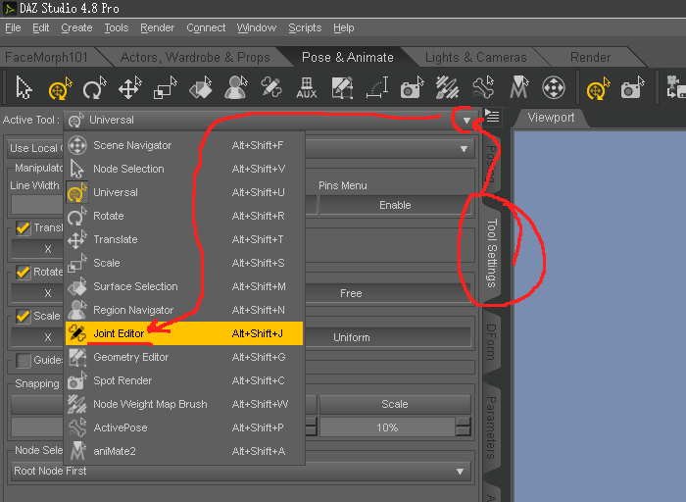
Task: Switch to the Render activity tab
Action: (x=590, y=57)
